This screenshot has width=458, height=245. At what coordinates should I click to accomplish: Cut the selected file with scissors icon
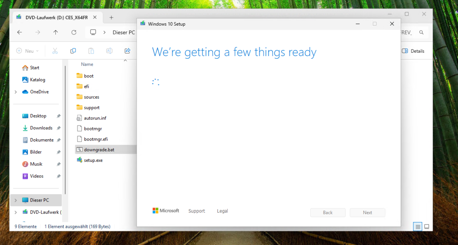55,51
